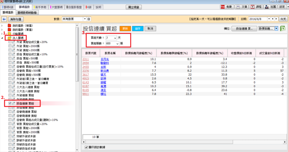289x152 pixels.
Task: Click the blue 儲存 button
Action: click(x=138, y=29)
